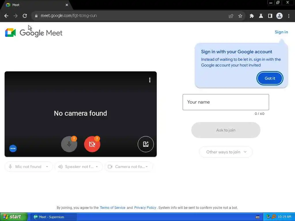Click the Google Meet logo

(x=34, y=33)
